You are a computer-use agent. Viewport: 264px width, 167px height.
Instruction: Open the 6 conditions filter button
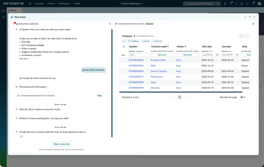coord(133,41)
